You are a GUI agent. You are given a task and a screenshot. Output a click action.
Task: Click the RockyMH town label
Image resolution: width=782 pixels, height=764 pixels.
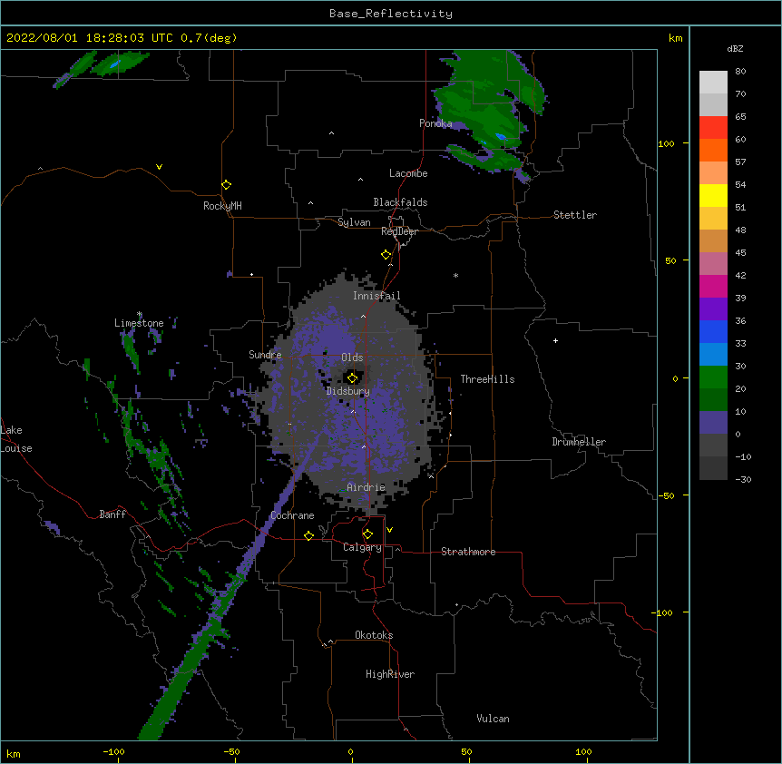coord(222,206)
